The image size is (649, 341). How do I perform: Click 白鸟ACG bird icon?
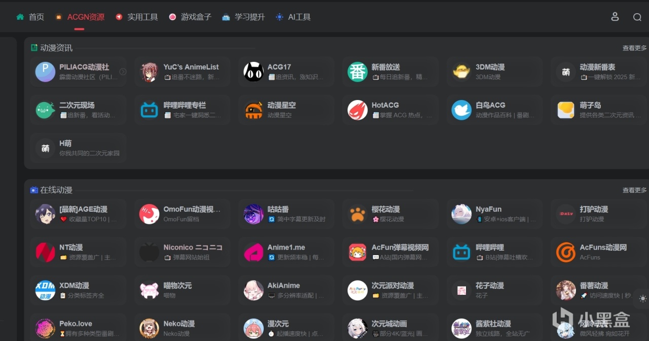coord(461,110)
